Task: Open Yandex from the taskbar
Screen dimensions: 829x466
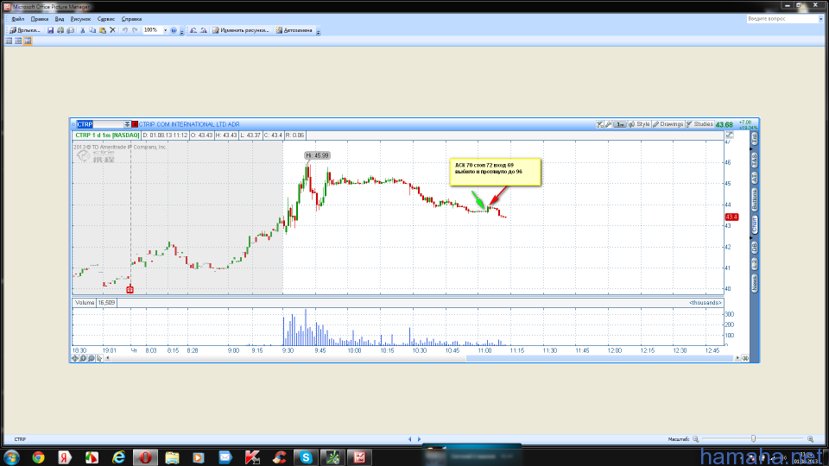Action: 65,457
